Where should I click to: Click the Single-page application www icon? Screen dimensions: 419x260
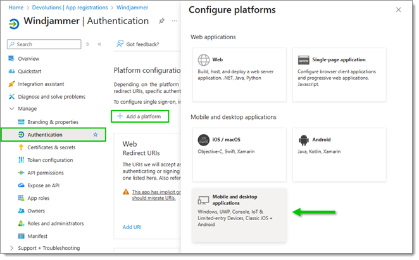tap(304, 60)
